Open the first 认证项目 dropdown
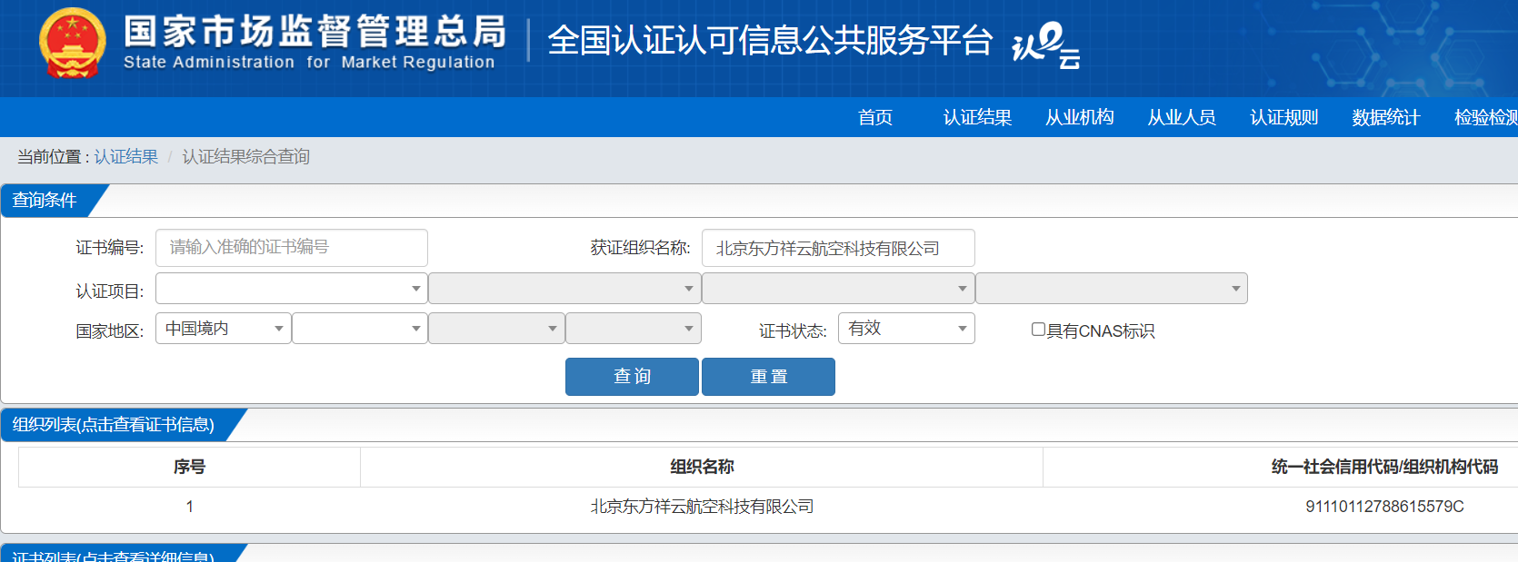This screenshot has height=562, width=1518. click(x=292, y=289)
